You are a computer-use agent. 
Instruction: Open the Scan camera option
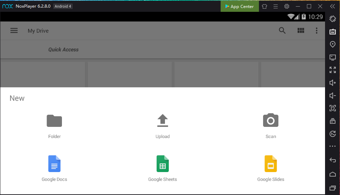tap(271, 121)
